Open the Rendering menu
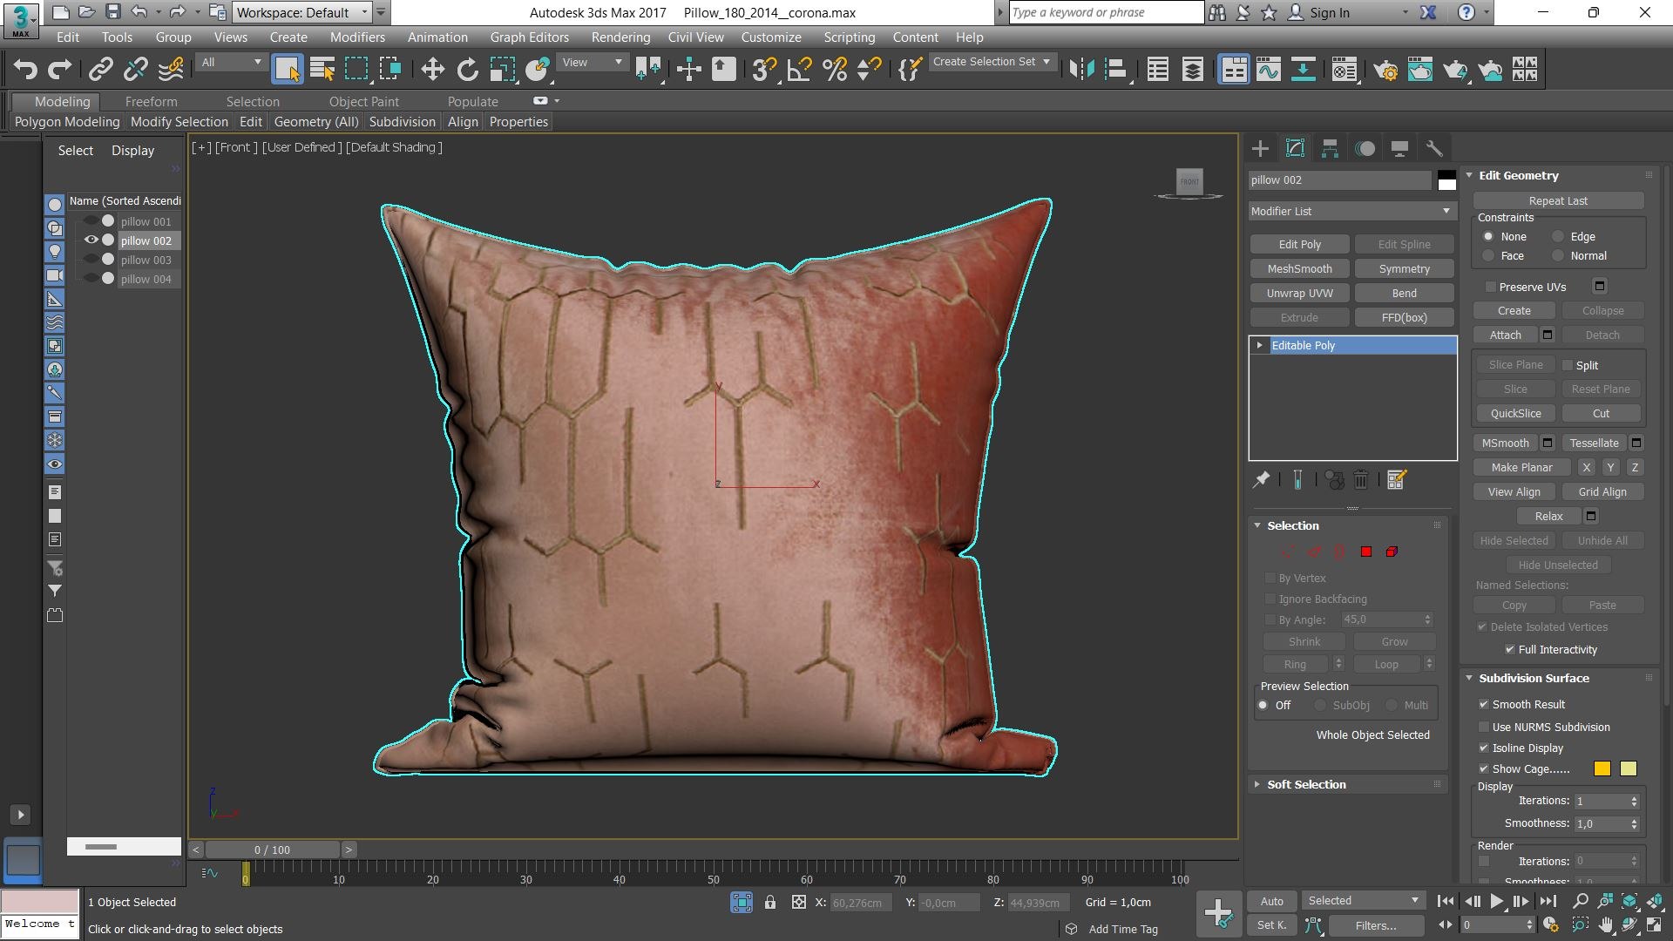Screen dimensions: 1673x941 620,37
